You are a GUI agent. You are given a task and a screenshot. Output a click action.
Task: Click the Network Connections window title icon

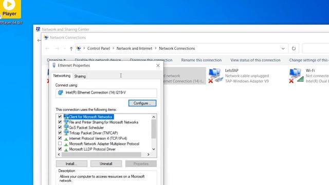[46, 38]
